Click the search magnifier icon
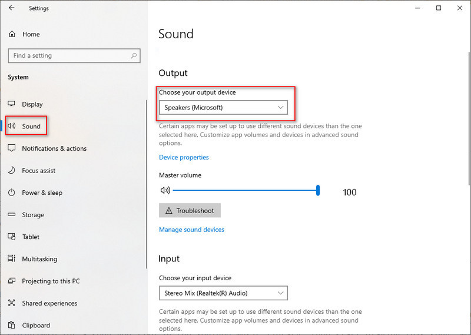Viewport: 471px width, 335px height. tap(134, 55)
